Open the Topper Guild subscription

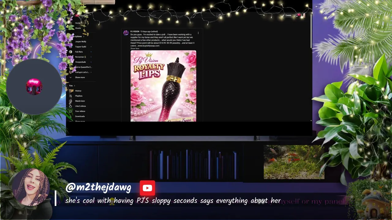[80, 47]
